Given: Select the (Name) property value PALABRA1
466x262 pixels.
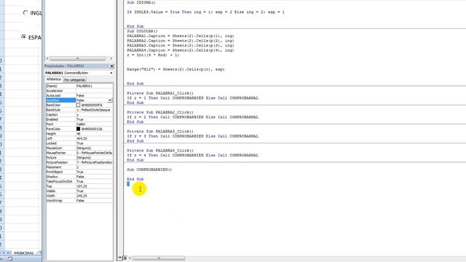Looking at the screenshot, I should pos(95,86).
